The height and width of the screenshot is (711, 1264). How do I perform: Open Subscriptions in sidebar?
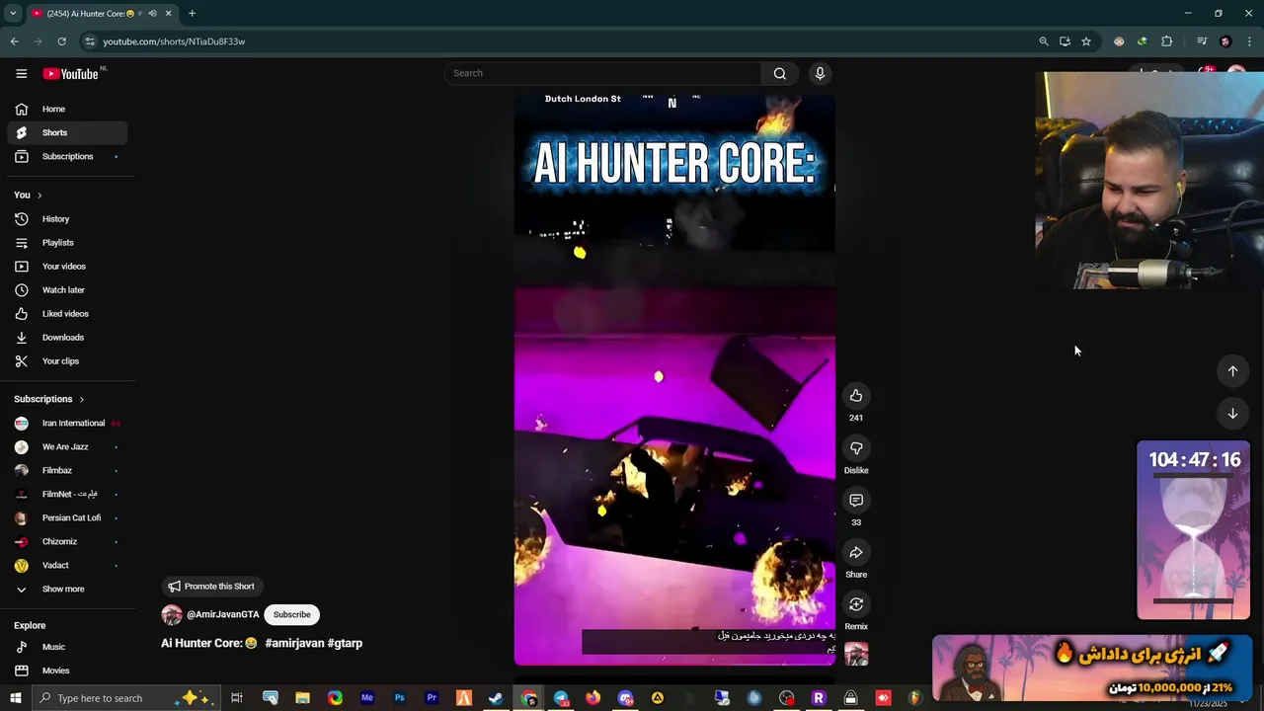point(67,156)
